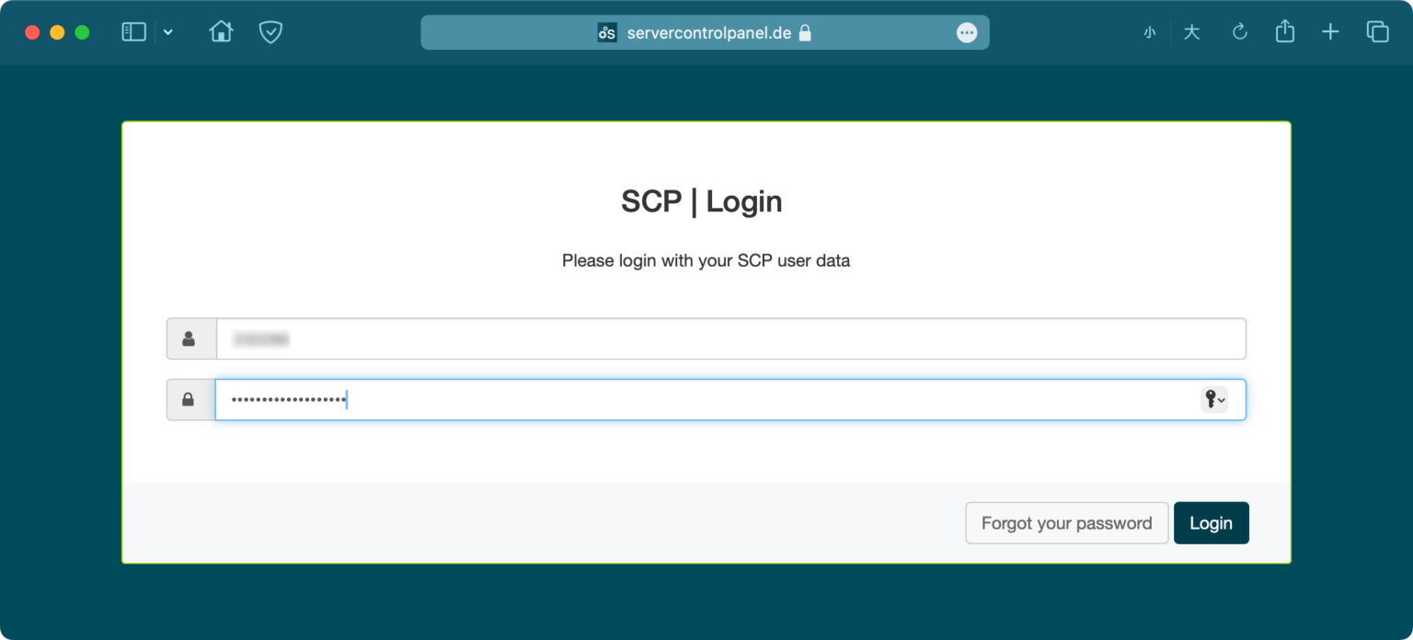This screenshot has height=640, width=1413.
Task: Show the tab overview
Action: pyautogui.click(x=1377, y=32)
